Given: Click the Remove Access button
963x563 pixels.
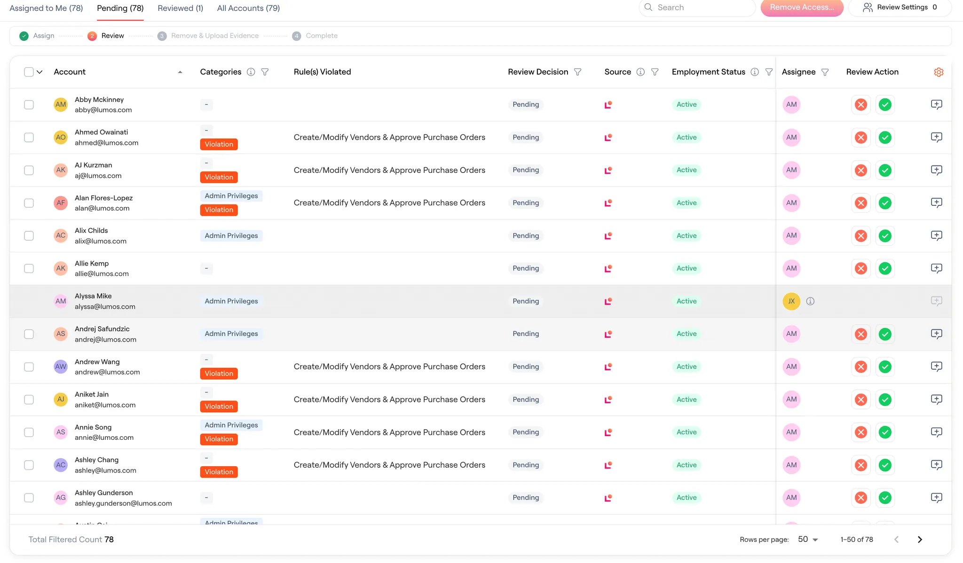Looking at the screenshot, I should [x=802, y=8].
